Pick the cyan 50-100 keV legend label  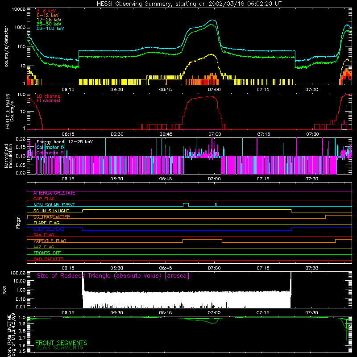[x=50, y=29]
